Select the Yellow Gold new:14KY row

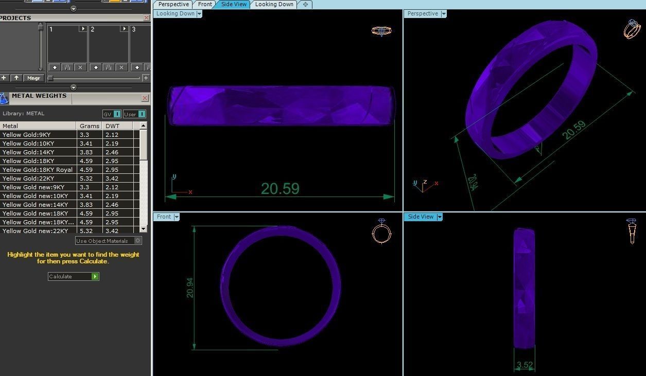69,205
